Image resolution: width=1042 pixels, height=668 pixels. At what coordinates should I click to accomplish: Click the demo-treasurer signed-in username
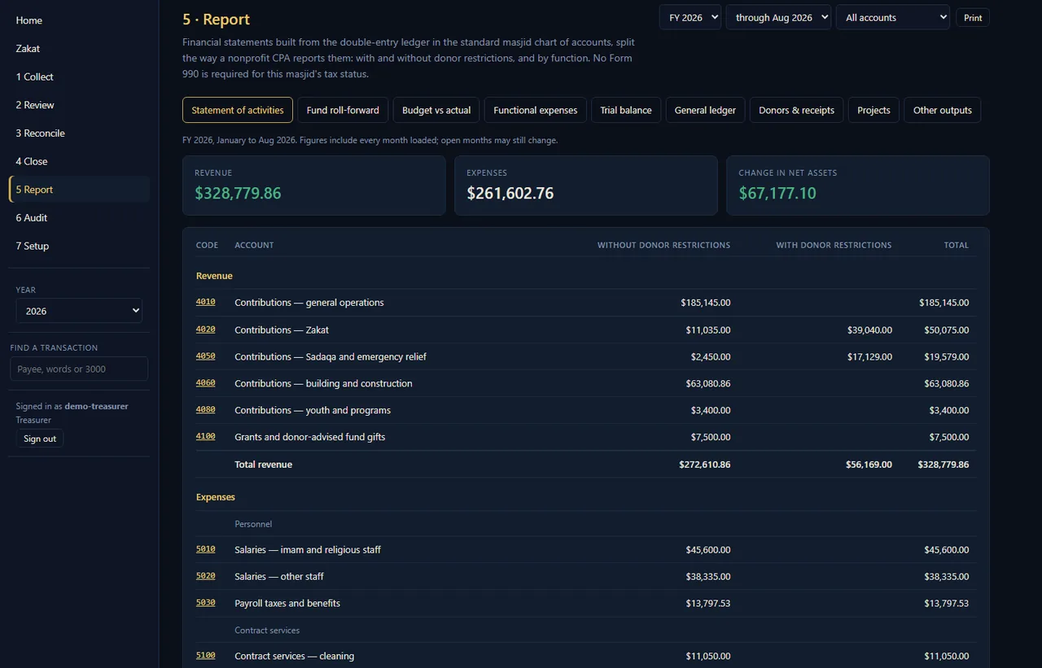coord(96,406)
